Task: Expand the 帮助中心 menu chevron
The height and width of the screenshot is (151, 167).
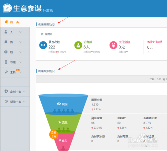Action: (x=24, y=102)
